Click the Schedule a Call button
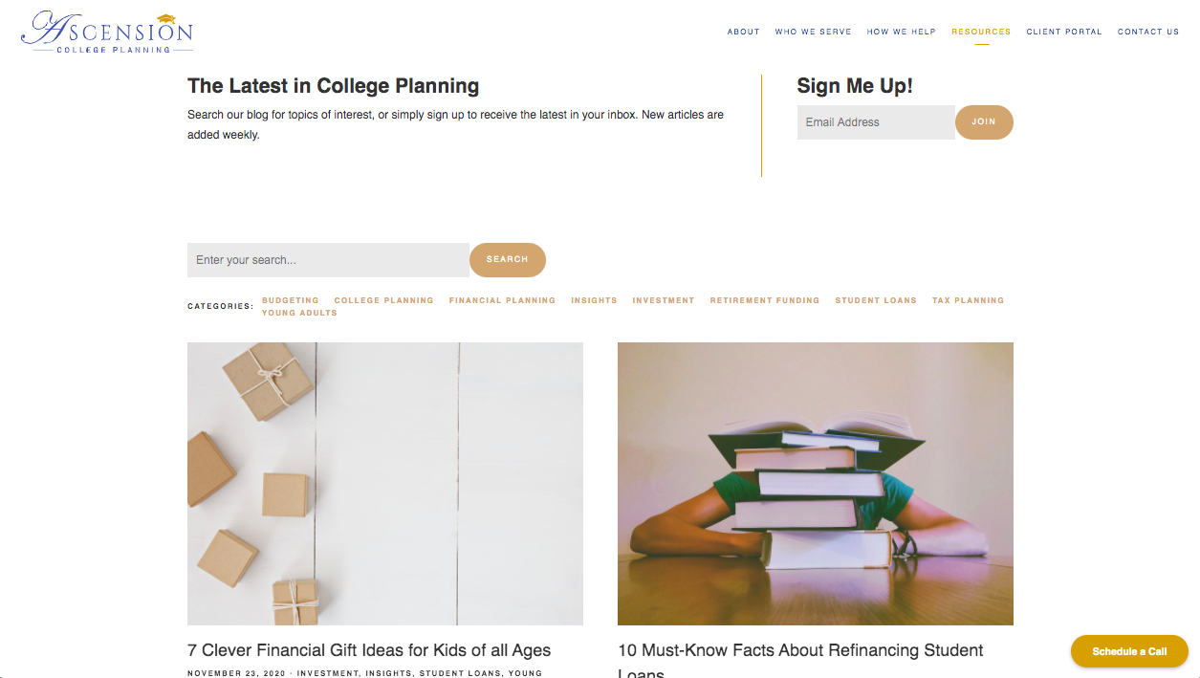This screenshot has height=678, width=1200. pos(1128,650)
